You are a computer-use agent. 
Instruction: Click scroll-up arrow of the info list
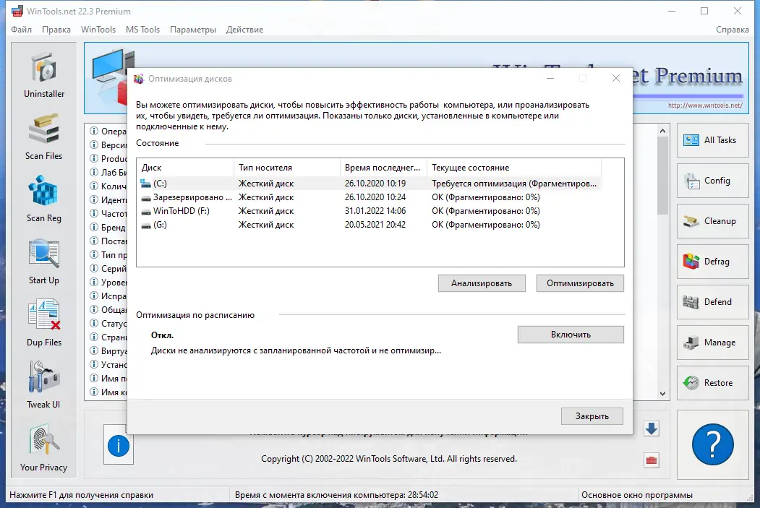662,131
